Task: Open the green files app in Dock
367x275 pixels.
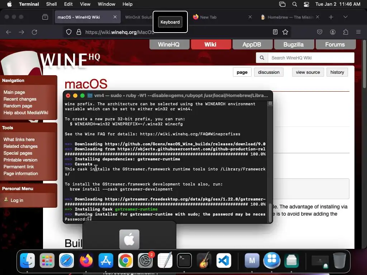Action: (291, 261)
